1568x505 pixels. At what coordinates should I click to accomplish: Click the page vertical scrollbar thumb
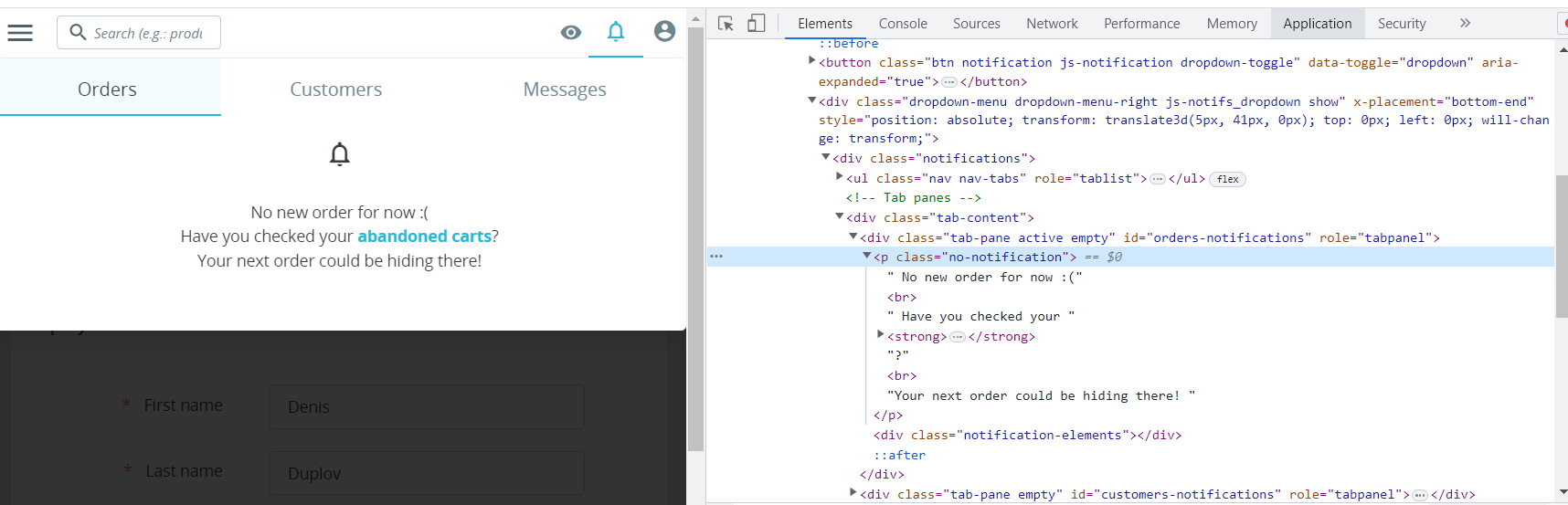696,239
